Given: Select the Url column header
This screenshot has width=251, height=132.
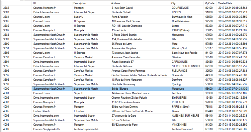Looking at the screenshot, I should 52,3.
